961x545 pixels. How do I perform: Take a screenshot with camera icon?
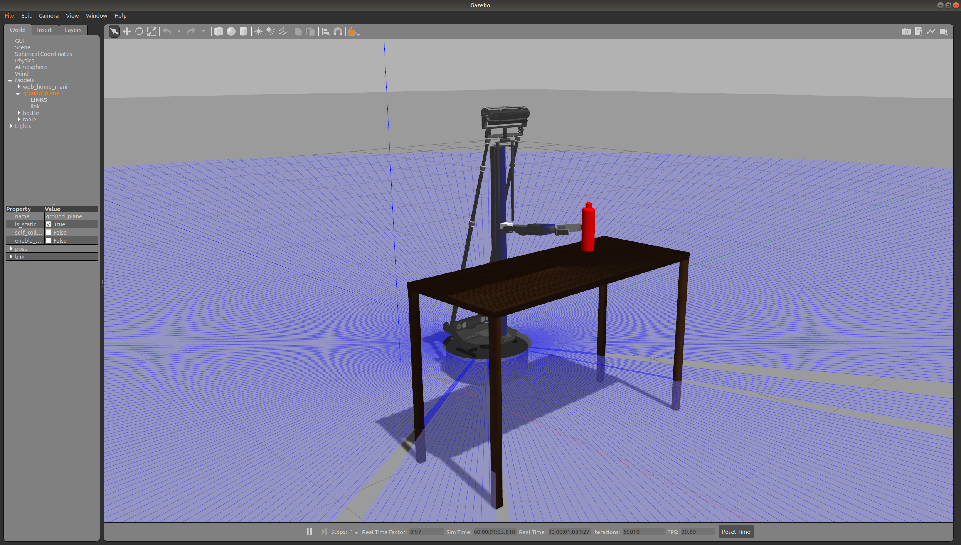coord(906,32)
